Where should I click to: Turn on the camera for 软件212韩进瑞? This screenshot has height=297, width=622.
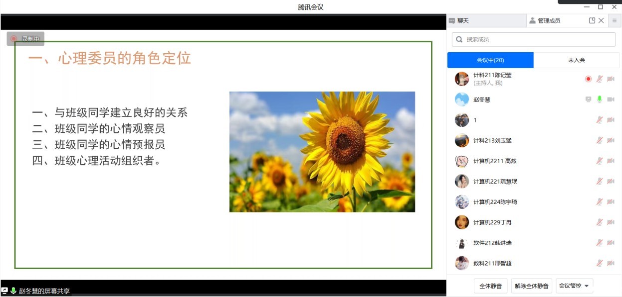[x=611, y=243]
